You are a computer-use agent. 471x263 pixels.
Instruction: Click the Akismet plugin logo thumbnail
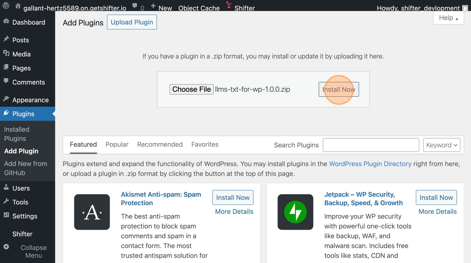[x=92, y=212]
